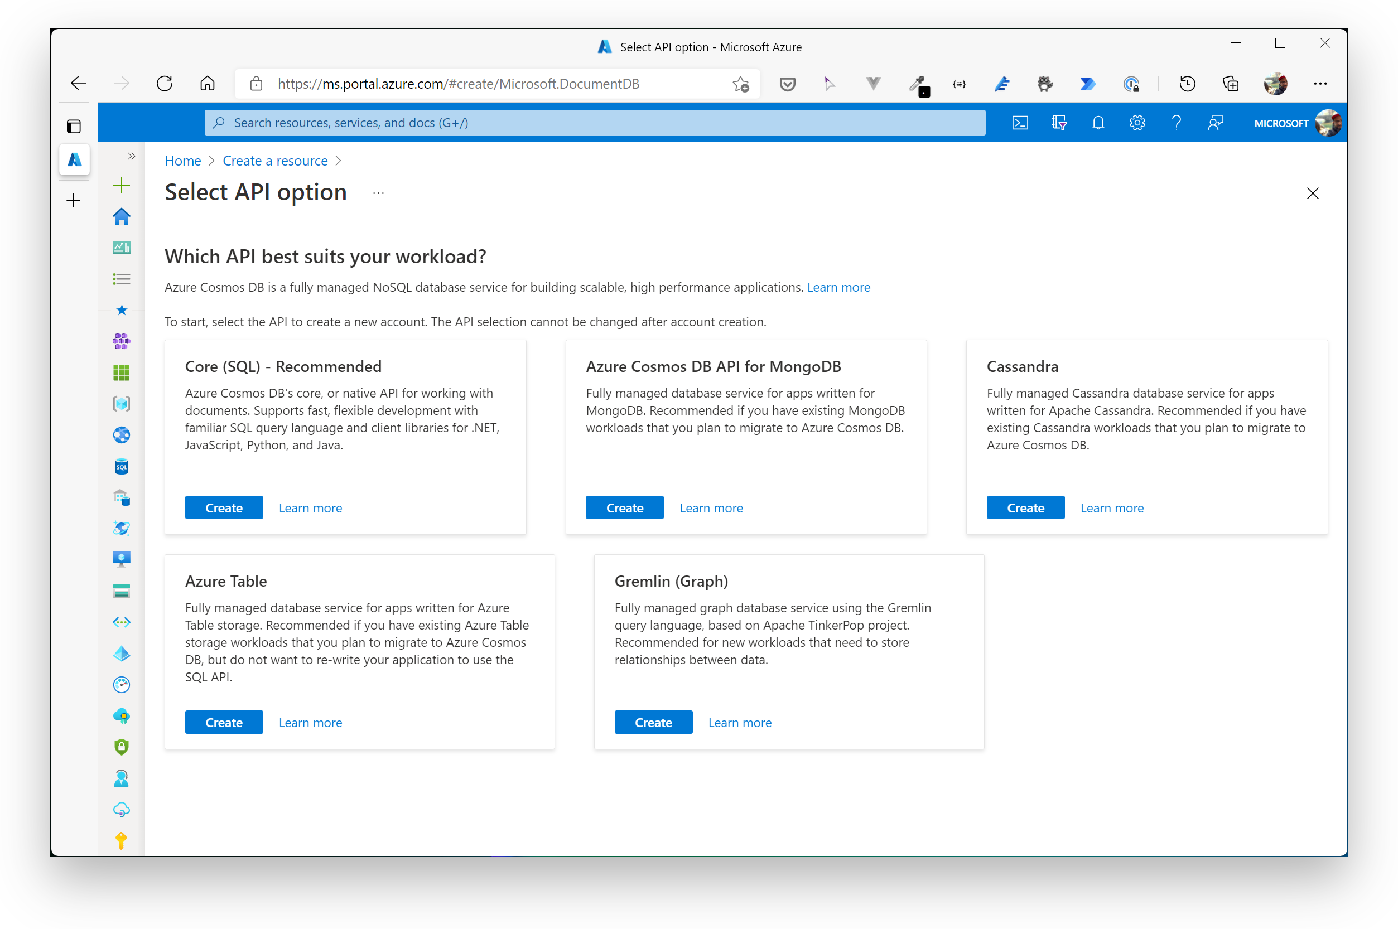1398x929 pixels.
Task: Open Learn more for Gremlin (Graph)
Action: pos(740,722)
